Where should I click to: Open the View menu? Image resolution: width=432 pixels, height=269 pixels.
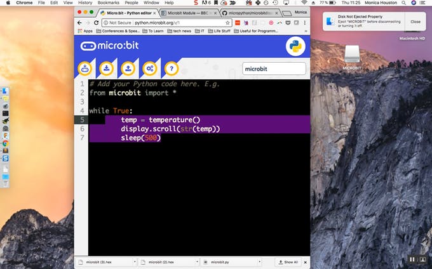(68, 3)
